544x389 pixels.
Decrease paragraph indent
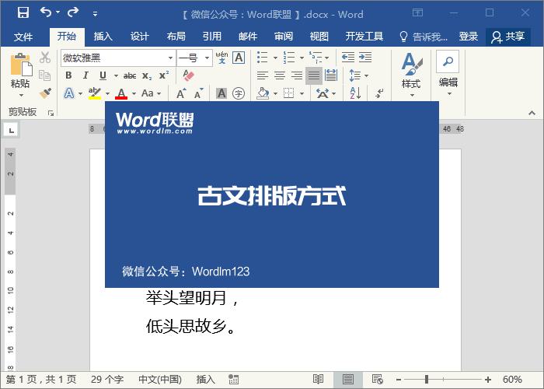click(x=348, y=58)
